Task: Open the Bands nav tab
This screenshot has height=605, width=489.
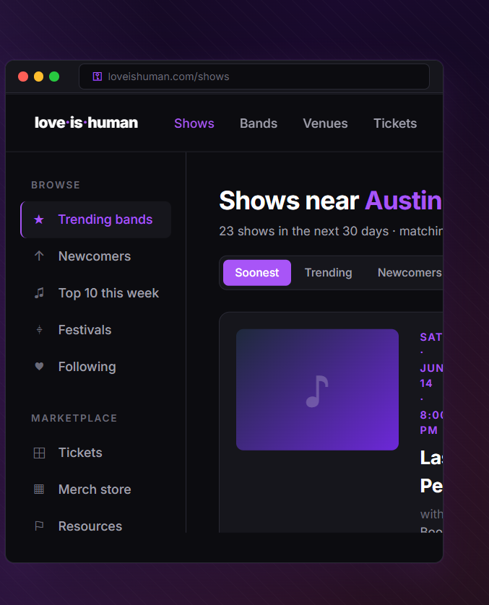Action: (x=259, y=123)
